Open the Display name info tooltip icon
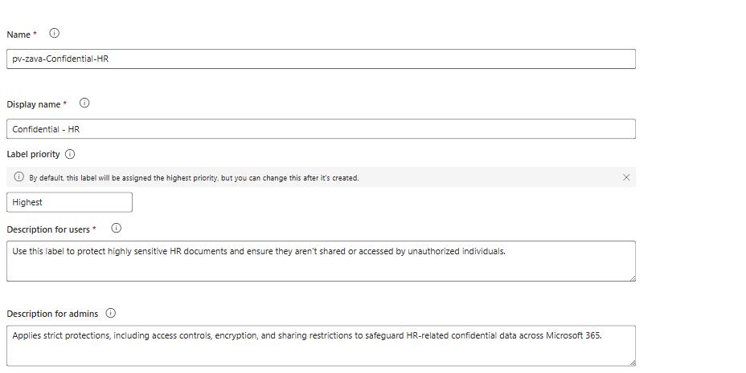Image resolution: width=746 pixels, height=373 pixels. click(84, 103)
